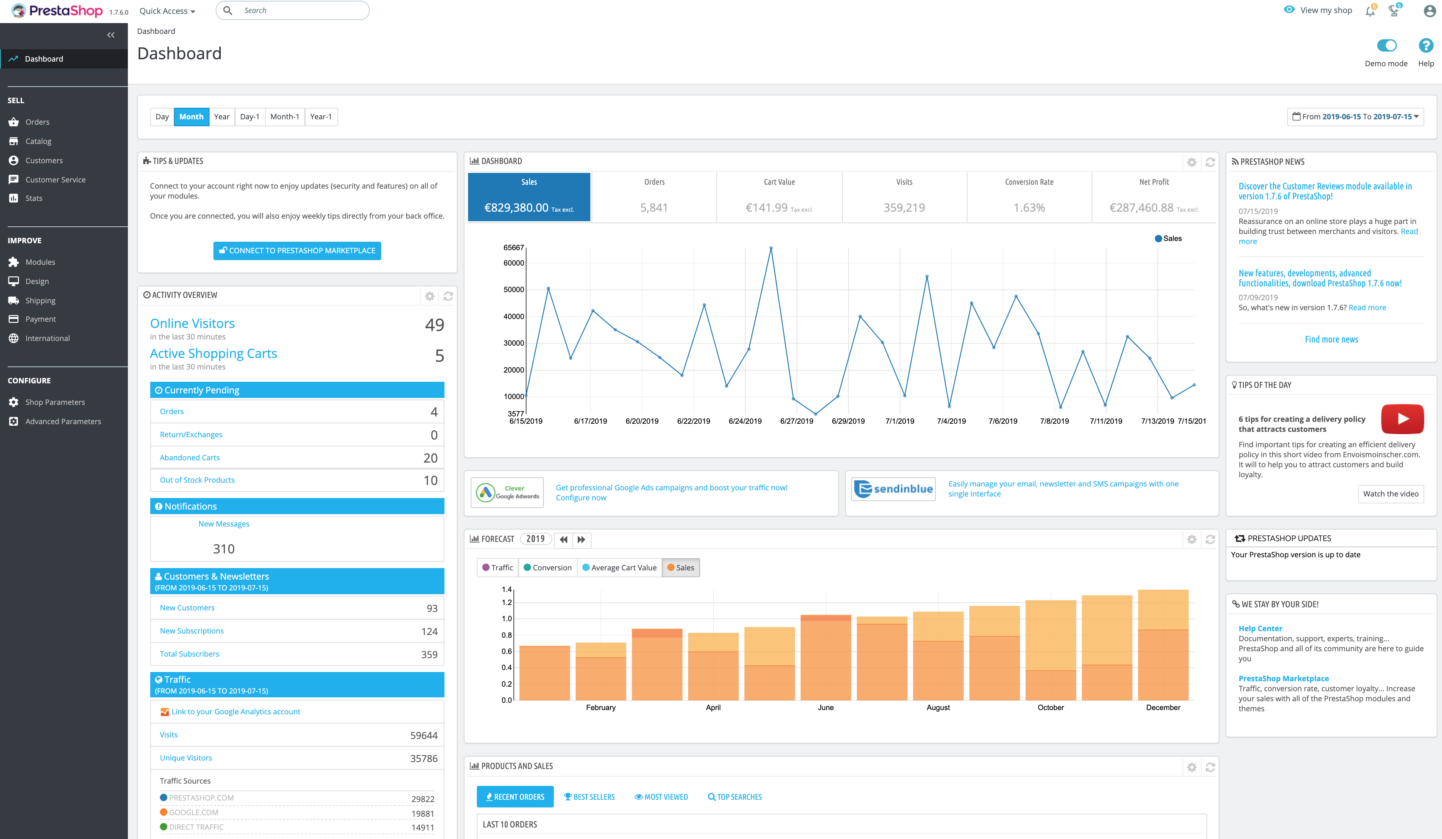Open the Modules section in the sidebar

point(40,261)
